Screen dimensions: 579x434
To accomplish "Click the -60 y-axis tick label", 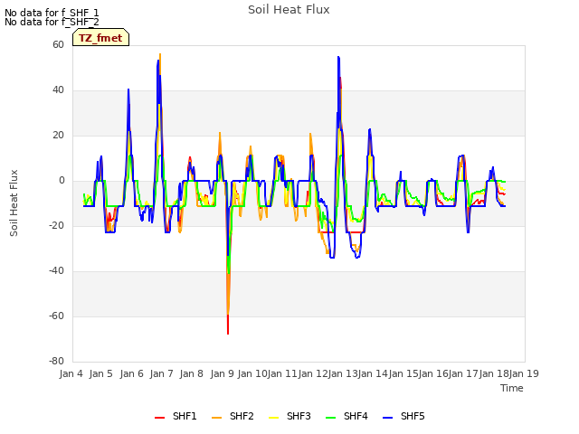I will 56,316.
